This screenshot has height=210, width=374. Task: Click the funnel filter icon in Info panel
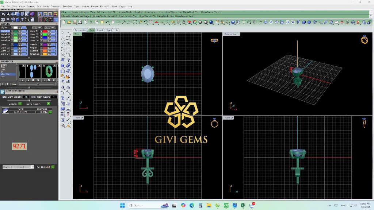point(22,19)
